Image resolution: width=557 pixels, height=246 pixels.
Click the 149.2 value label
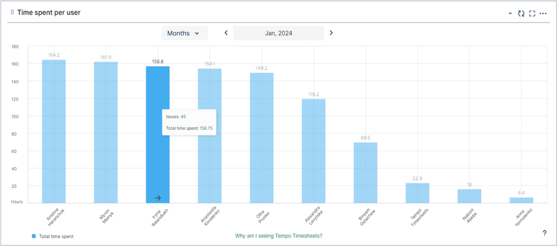tap(261, 68)
